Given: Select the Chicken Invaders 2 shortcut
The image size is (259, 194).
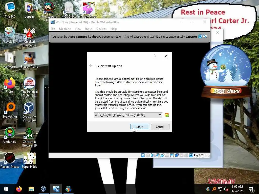Looking at the screenshot, I should (29, 37).
